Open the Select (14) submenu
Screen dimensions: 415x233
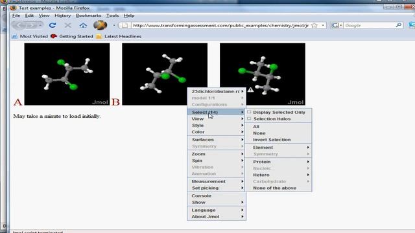click(x=217, y=112)
